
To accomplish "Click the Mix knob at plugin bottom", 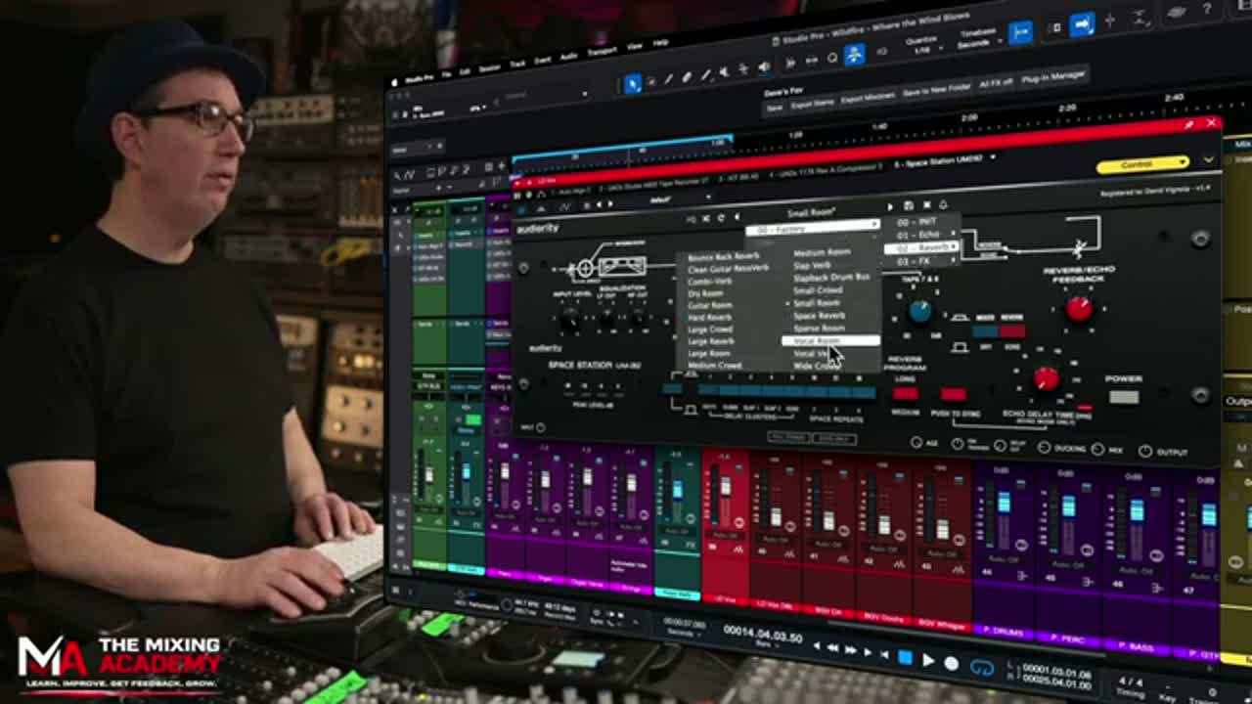I will coord(1098,451).
